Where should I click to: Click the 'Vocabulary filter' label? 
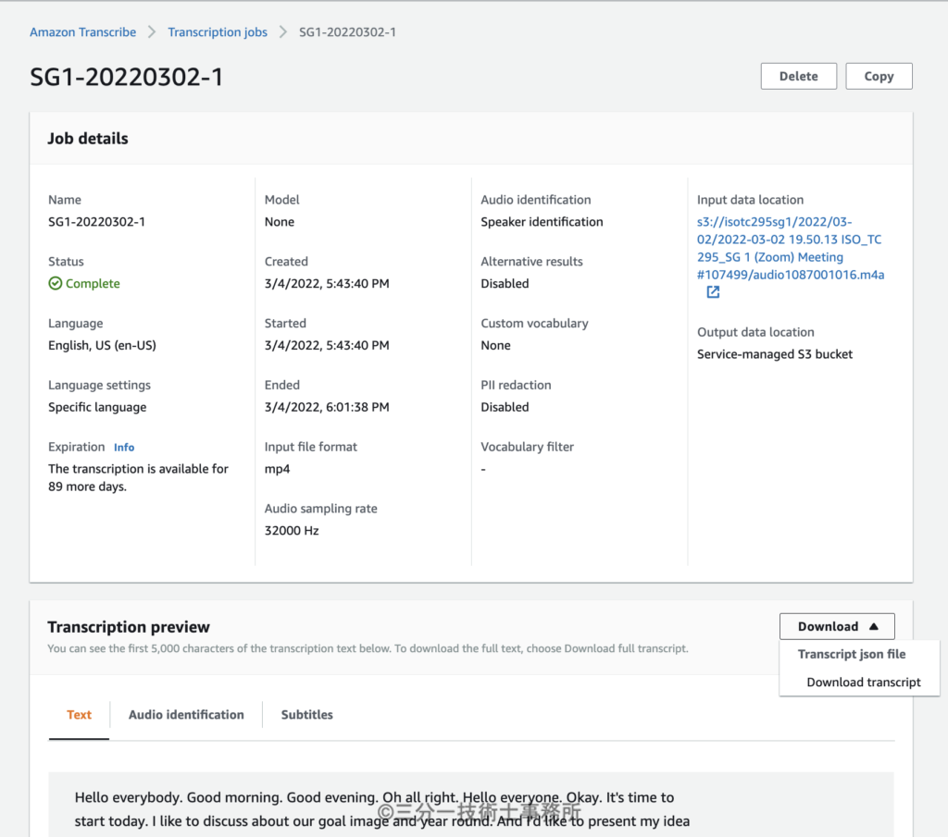[527, 448]
